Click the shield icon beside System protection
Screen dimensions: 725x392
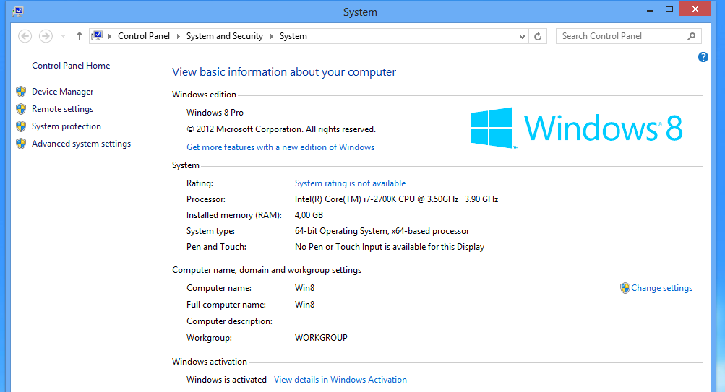click(21, 126)
